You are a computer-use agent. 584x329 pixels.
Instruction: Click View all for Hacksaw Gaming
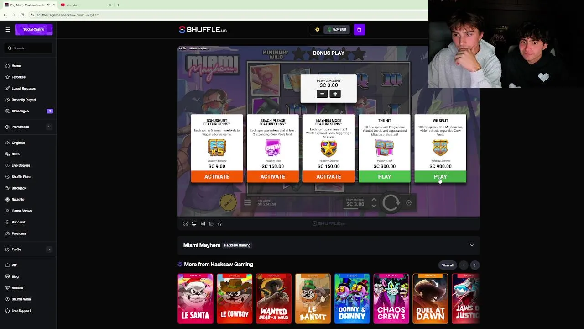448,265
